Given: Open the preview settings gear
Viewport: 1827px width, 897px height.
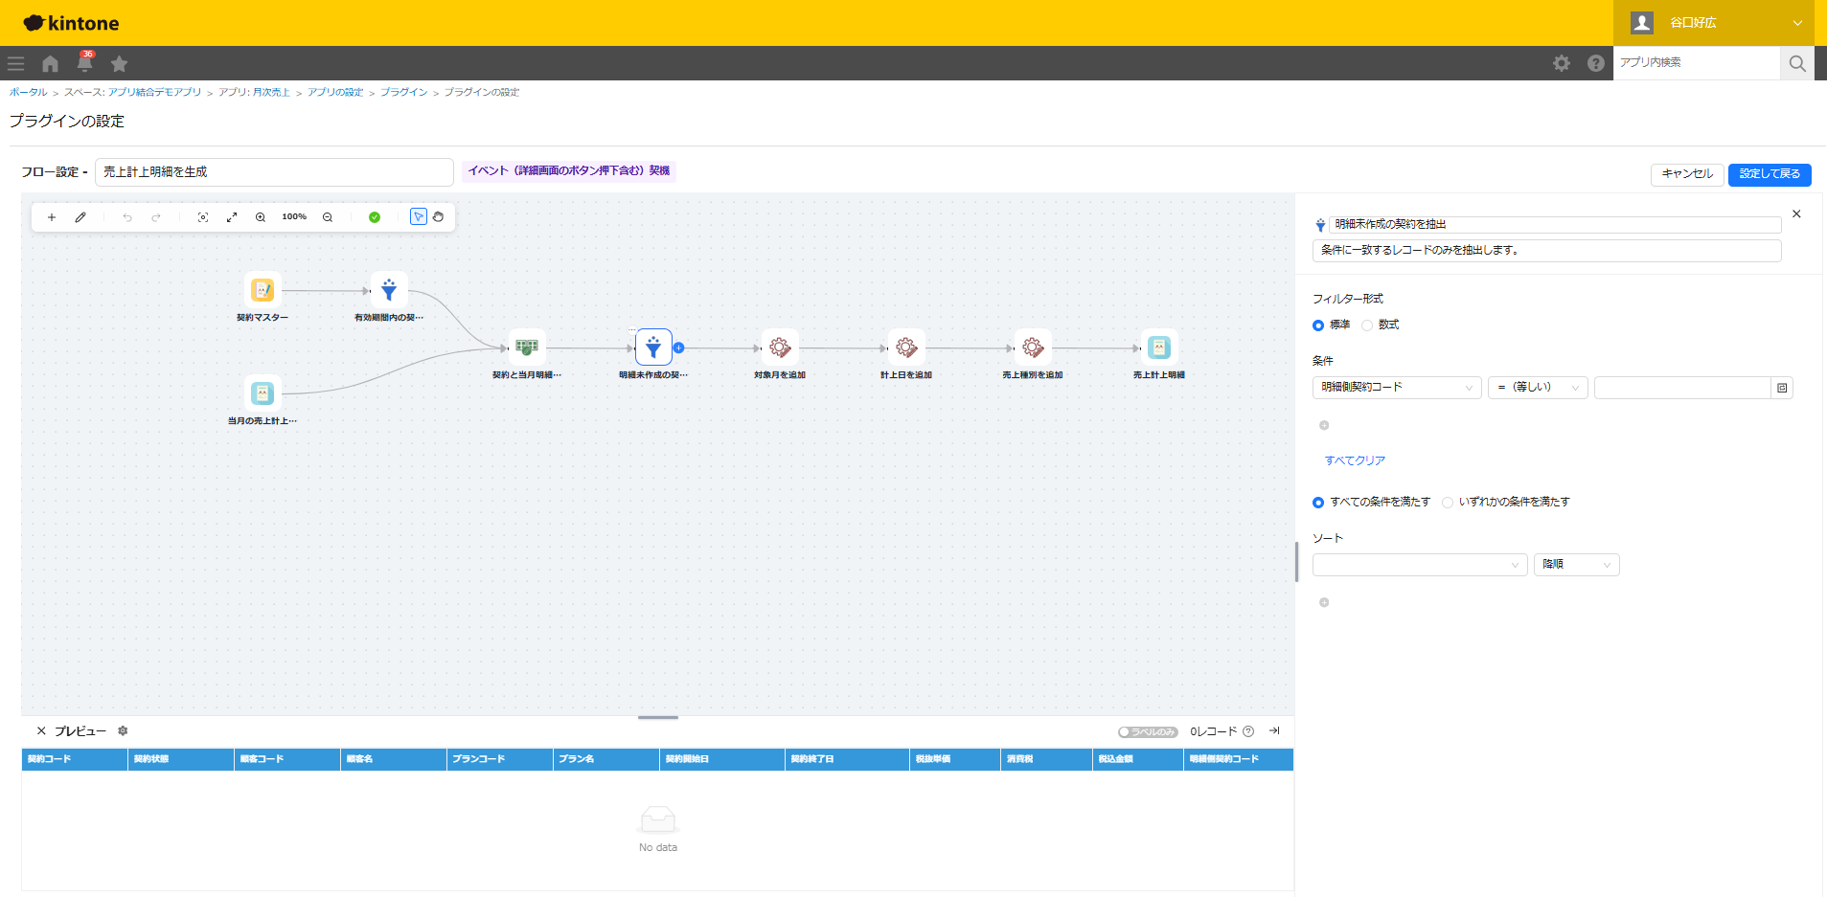Looking at the screenshot, I should [x=123, y=730].
